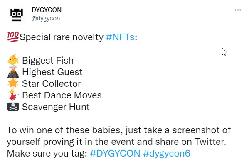Click the Biggest Fish text line
The image size is (249, 159).
coord(48,60)
